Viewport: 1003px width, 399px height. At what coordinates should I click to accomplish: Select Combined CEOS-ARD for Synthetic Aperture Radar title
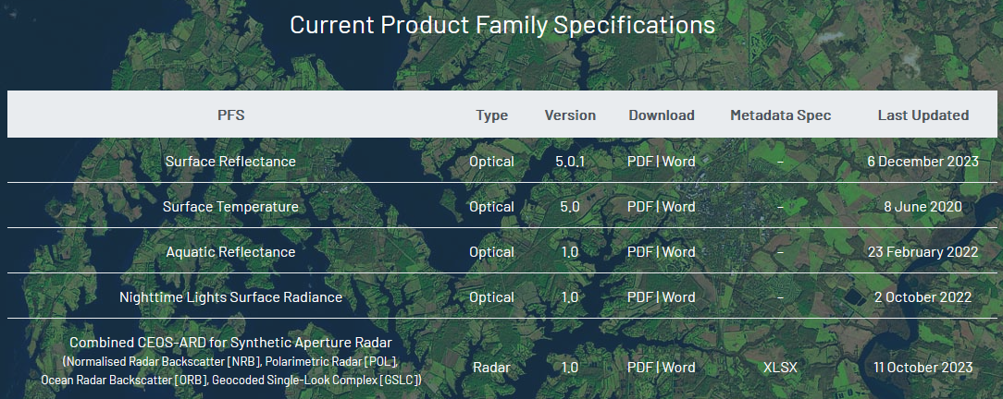click(x=230, y=344)
